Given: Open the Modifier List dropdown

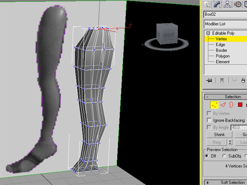Looking at the screenshot, I should point(225,24).
